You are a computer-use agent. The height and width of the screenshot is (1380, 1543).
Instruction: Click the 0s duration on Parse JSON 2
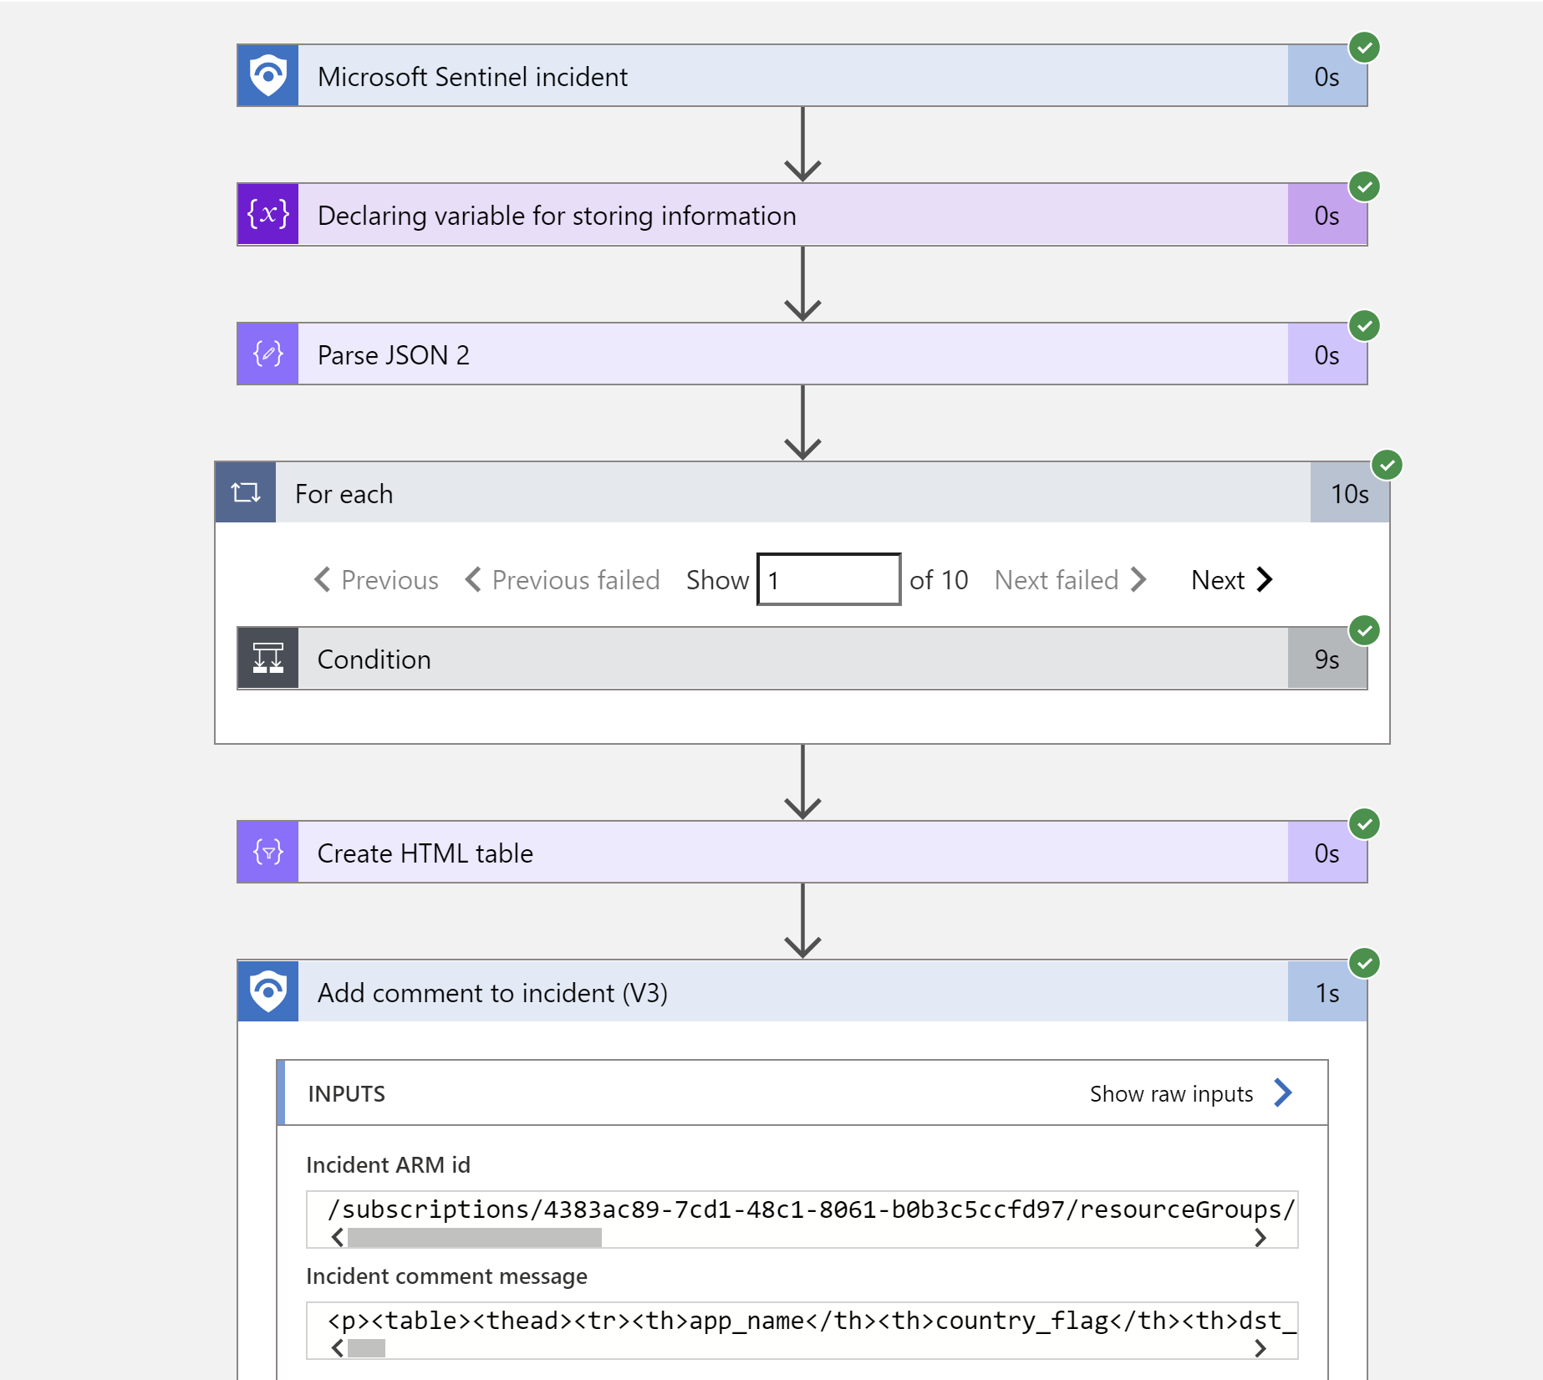(1327, 354)
